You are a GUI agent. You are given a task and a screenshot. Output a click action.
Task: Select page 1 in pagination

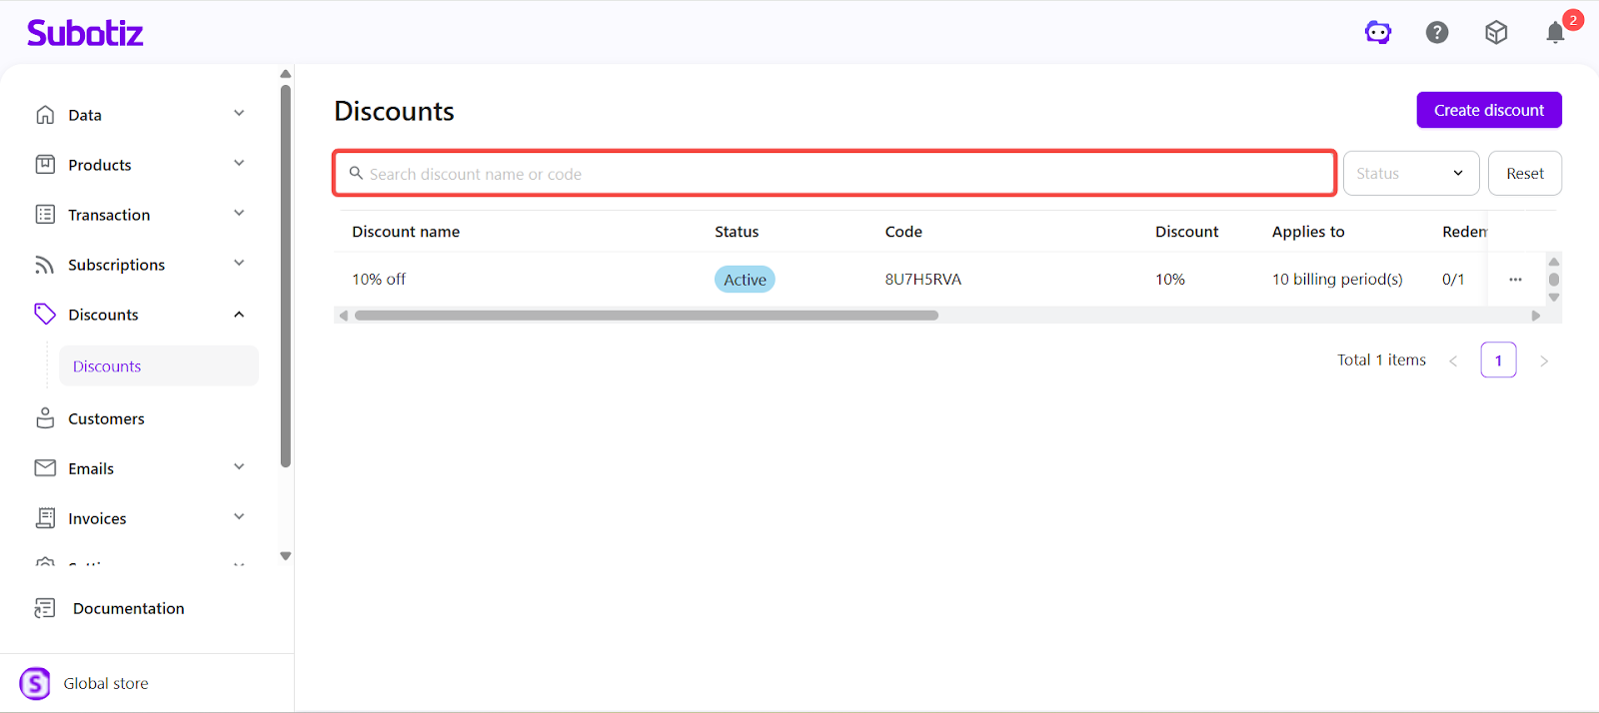1498,360
